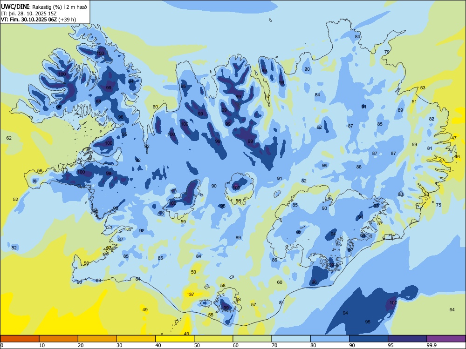The width and height of the screenshot is (466, 349).
Task: Select the 30–40 amber legend segment
Action: click(136, 339)
